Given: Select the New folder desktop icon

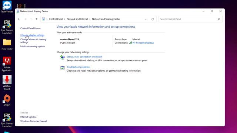Looking at the screenshot, I should [7, 44].
